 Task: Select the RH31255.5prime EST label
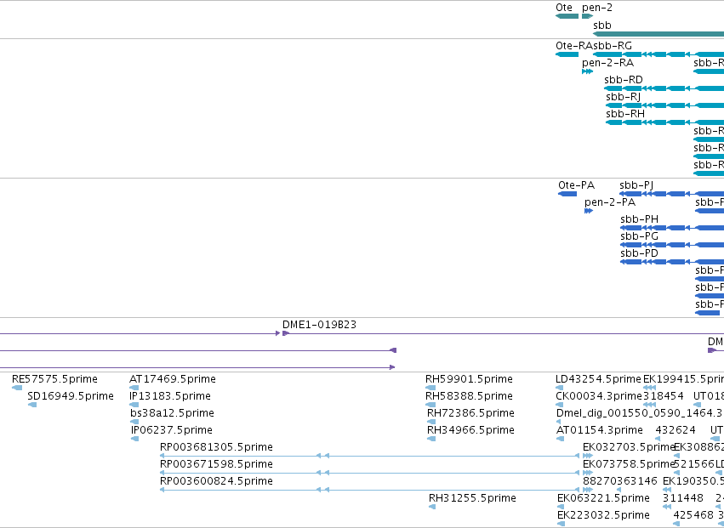[472, 499]
